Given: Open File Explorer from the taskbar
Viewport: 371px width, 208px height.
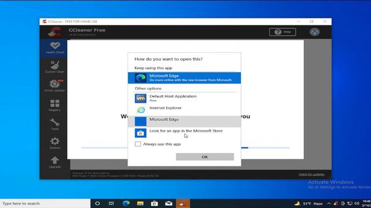Looking at the screenshot, I should (x=140, y=203).
